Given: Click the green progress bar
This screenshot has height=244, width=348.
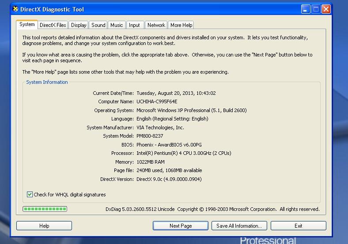Looking at the screenshot, I should [45, 209].
